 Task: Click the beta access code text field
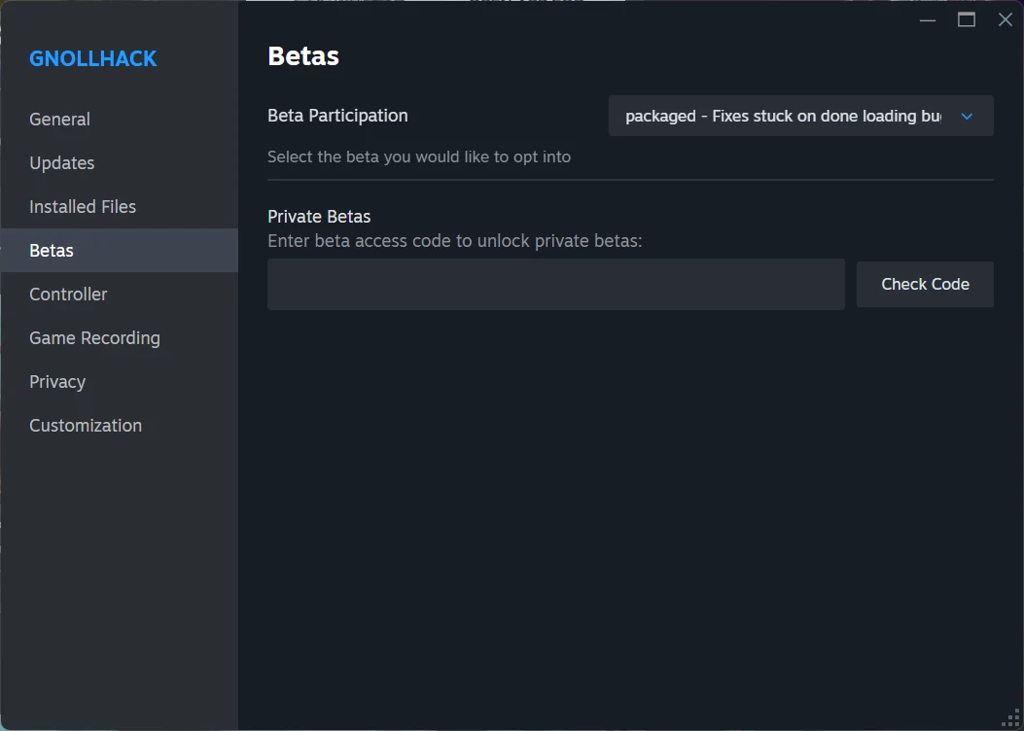pyautogui.click(x=555, y=284)
